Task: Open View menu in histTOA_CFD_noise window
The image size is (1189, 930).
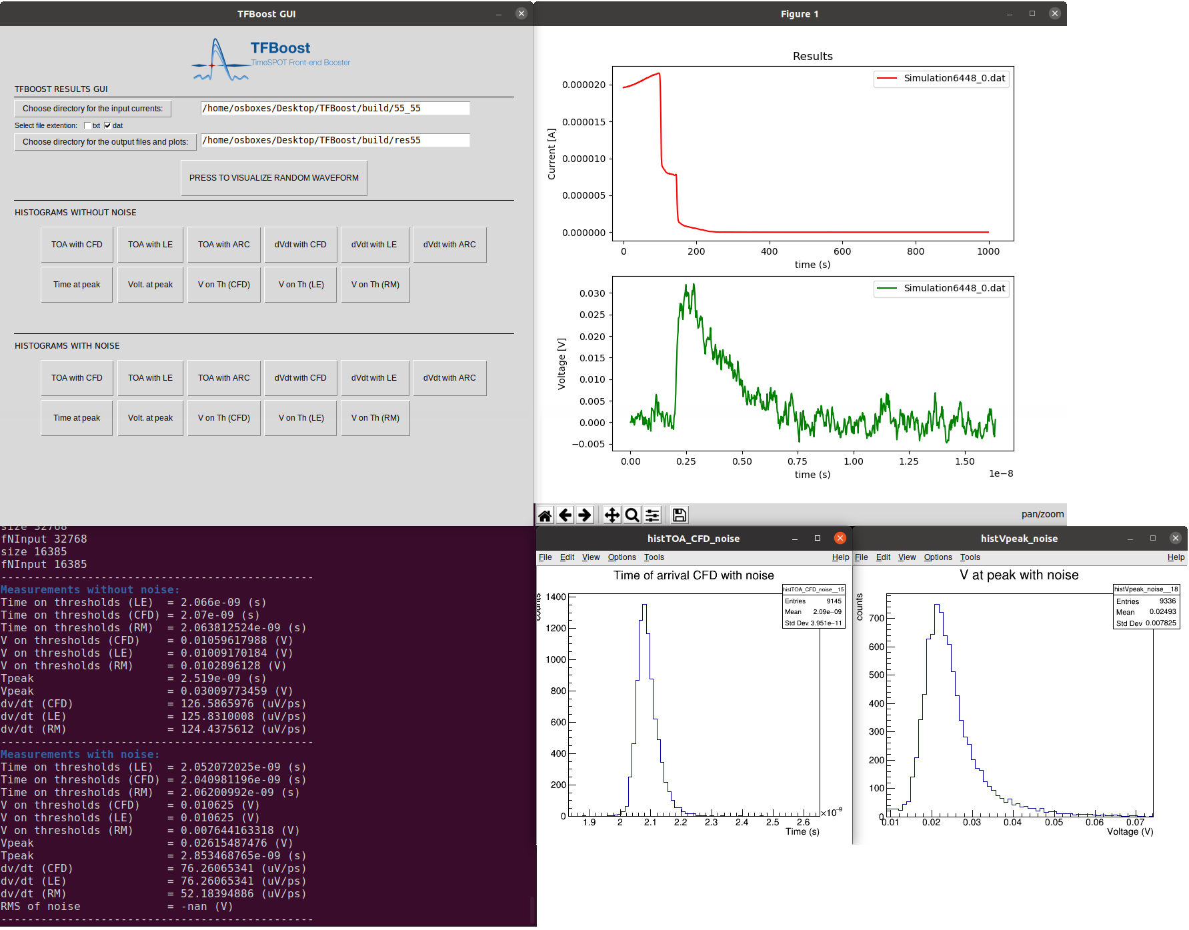Action: click(x=591, y=557)
